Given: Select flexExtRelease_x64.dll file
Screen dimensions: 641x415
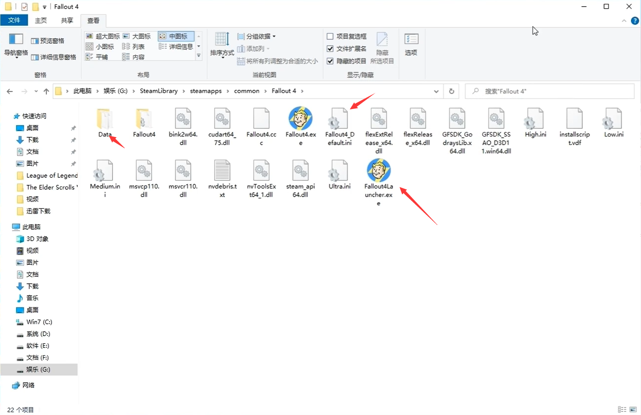Looking at the screenshot, I should [x=379, y=130].
